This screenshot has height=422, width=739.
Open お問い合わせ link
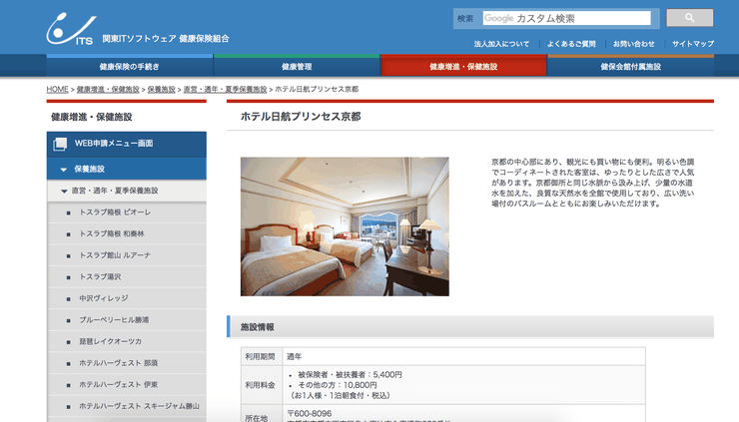tap(633, 44)
